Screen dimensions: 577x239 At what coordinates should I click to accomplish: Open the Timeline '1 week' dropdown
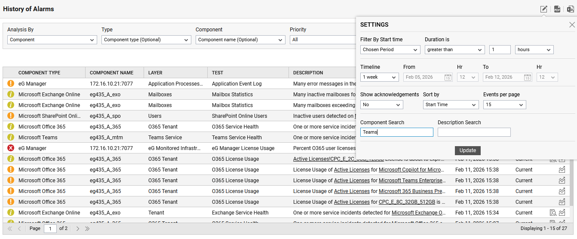pyautogui.click(x=380, y=77)
